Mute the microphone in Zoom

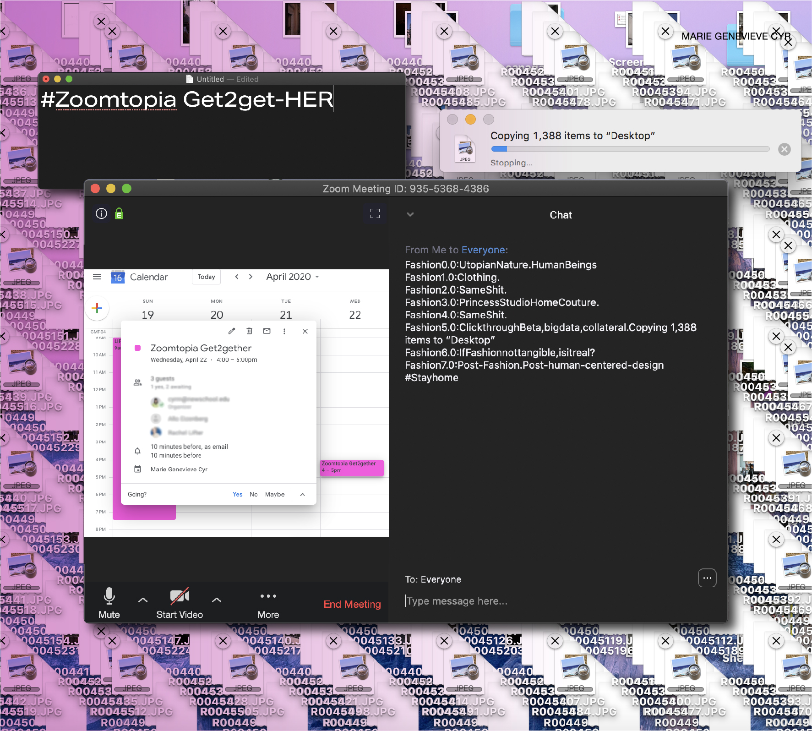click(109, 603)
